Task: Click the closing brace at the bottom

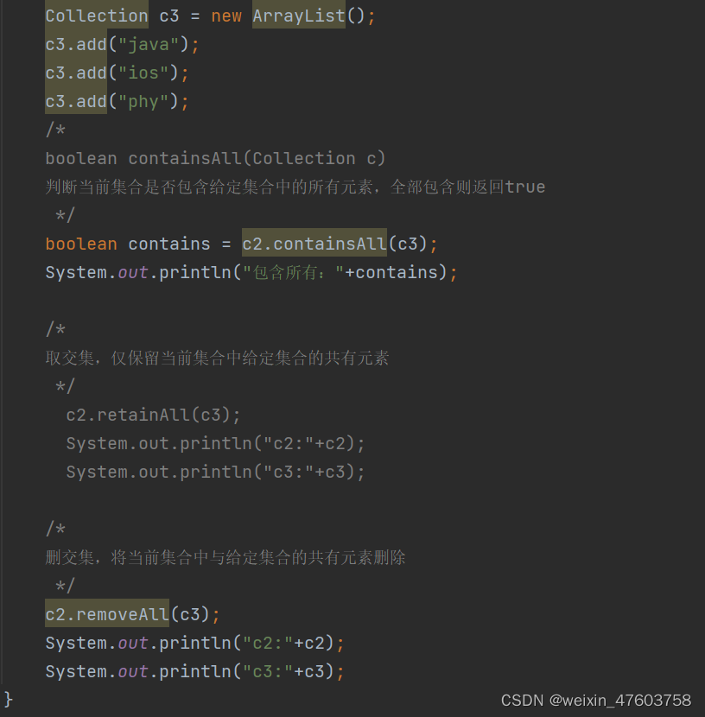Action: pos(9,700)
